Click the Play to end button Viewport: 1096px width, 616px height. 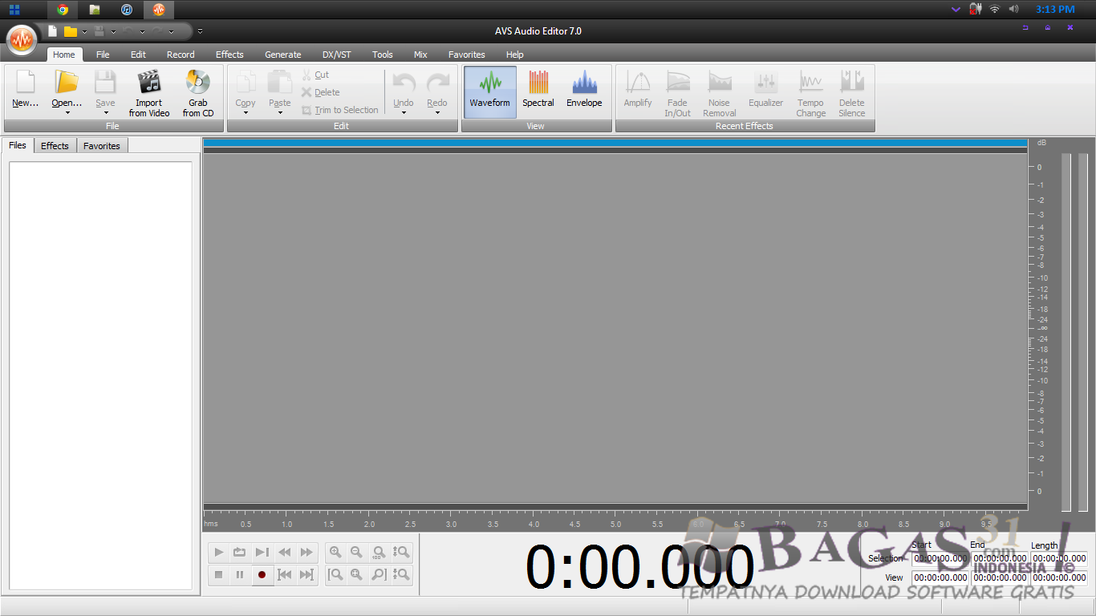[262, 553]
